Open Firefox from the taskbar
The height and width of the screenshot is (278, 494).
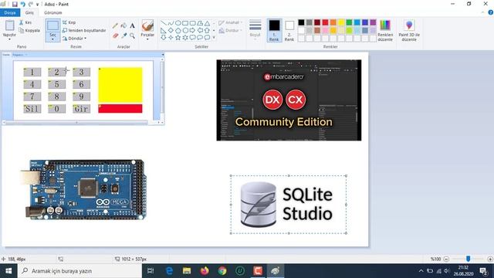[x=205, y=271]
